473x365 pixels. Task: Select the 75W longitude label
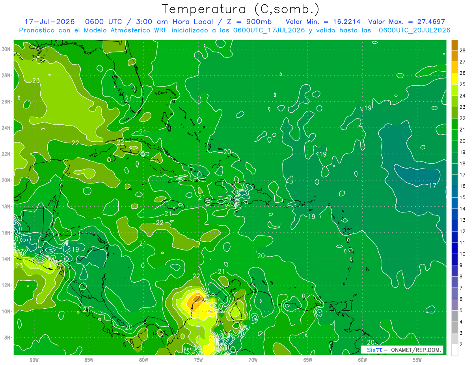(198, 360)
